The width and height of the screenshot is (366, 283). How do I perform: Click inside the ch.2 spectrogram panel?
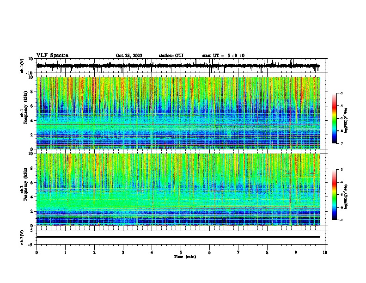click(178, 190)
